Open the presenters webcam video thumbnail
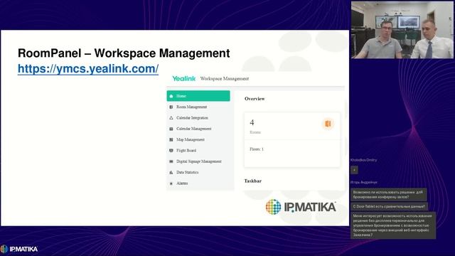 402,30
